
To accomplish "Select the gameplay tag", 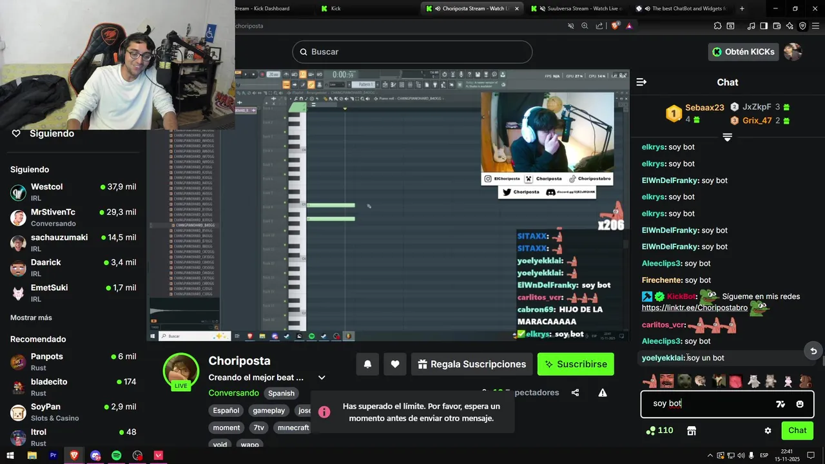I will pos(269,411).
